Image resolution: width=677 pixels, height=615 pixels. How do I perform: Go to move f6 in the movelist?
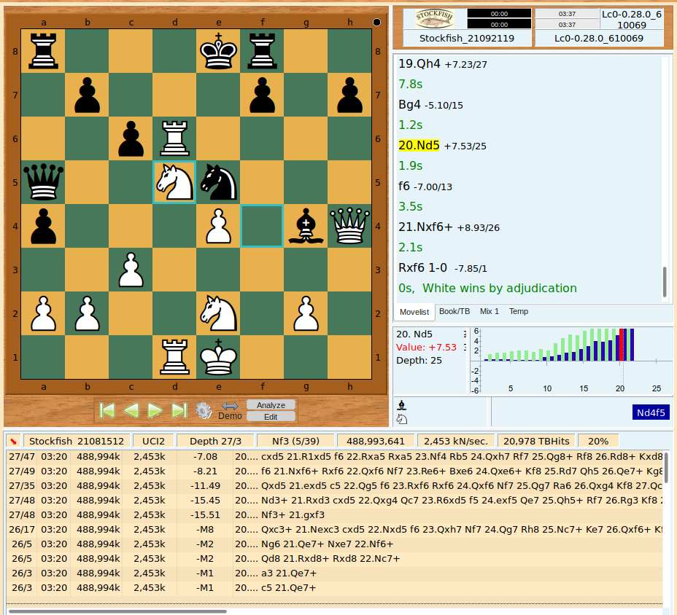404,187
